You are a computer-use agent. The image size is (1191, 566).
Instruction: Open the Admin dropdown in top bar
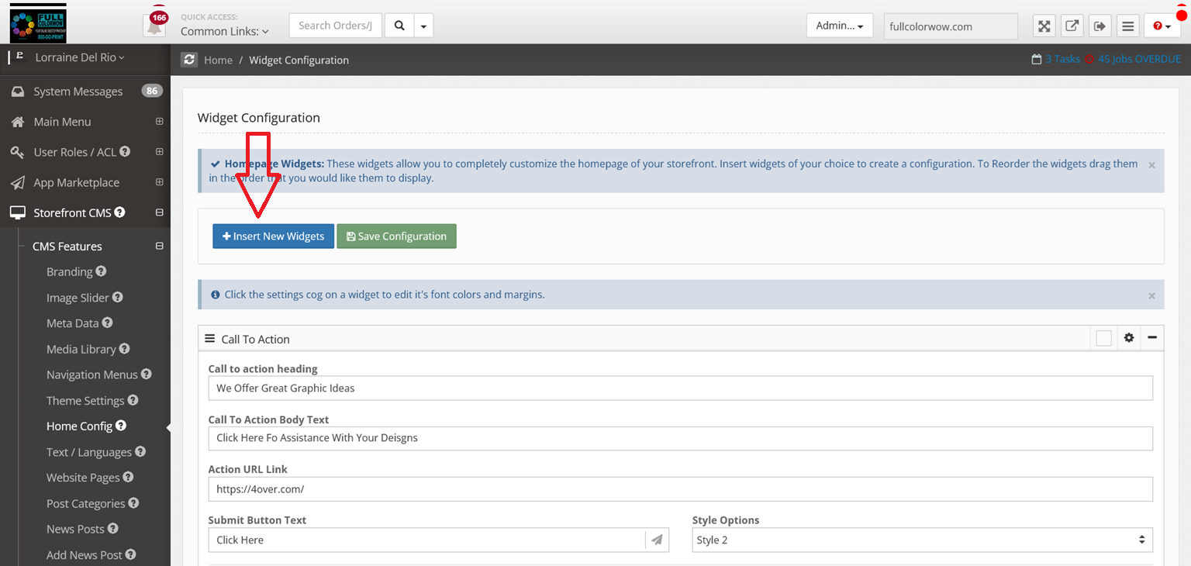(x=839, y=26)
